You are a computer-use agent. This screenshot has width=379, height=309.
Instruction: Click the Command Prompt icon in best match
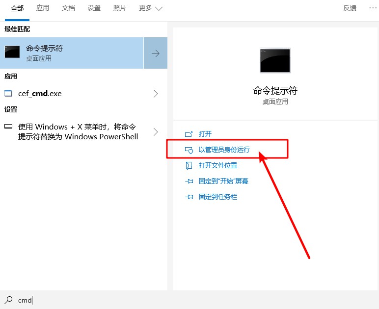pos(12,53)
